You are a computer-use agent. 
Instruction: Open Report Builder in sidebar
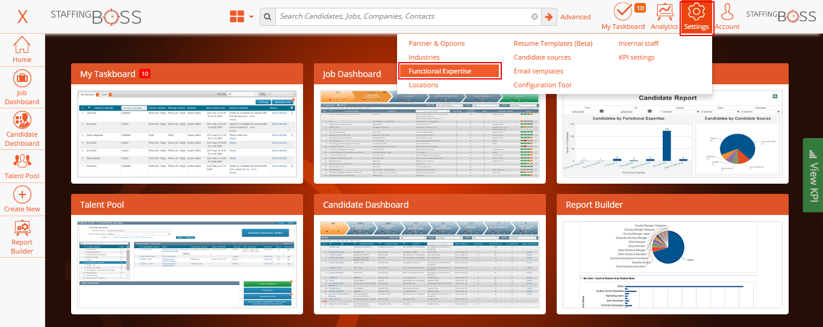coord(22,237)
